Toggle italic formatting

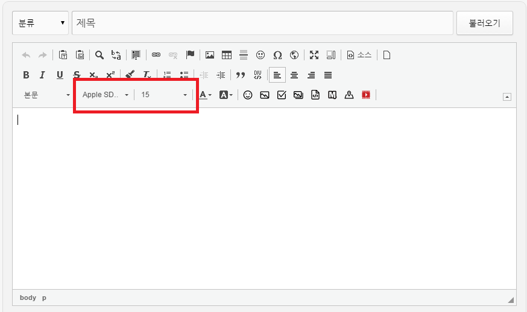(x=42, y=75)
